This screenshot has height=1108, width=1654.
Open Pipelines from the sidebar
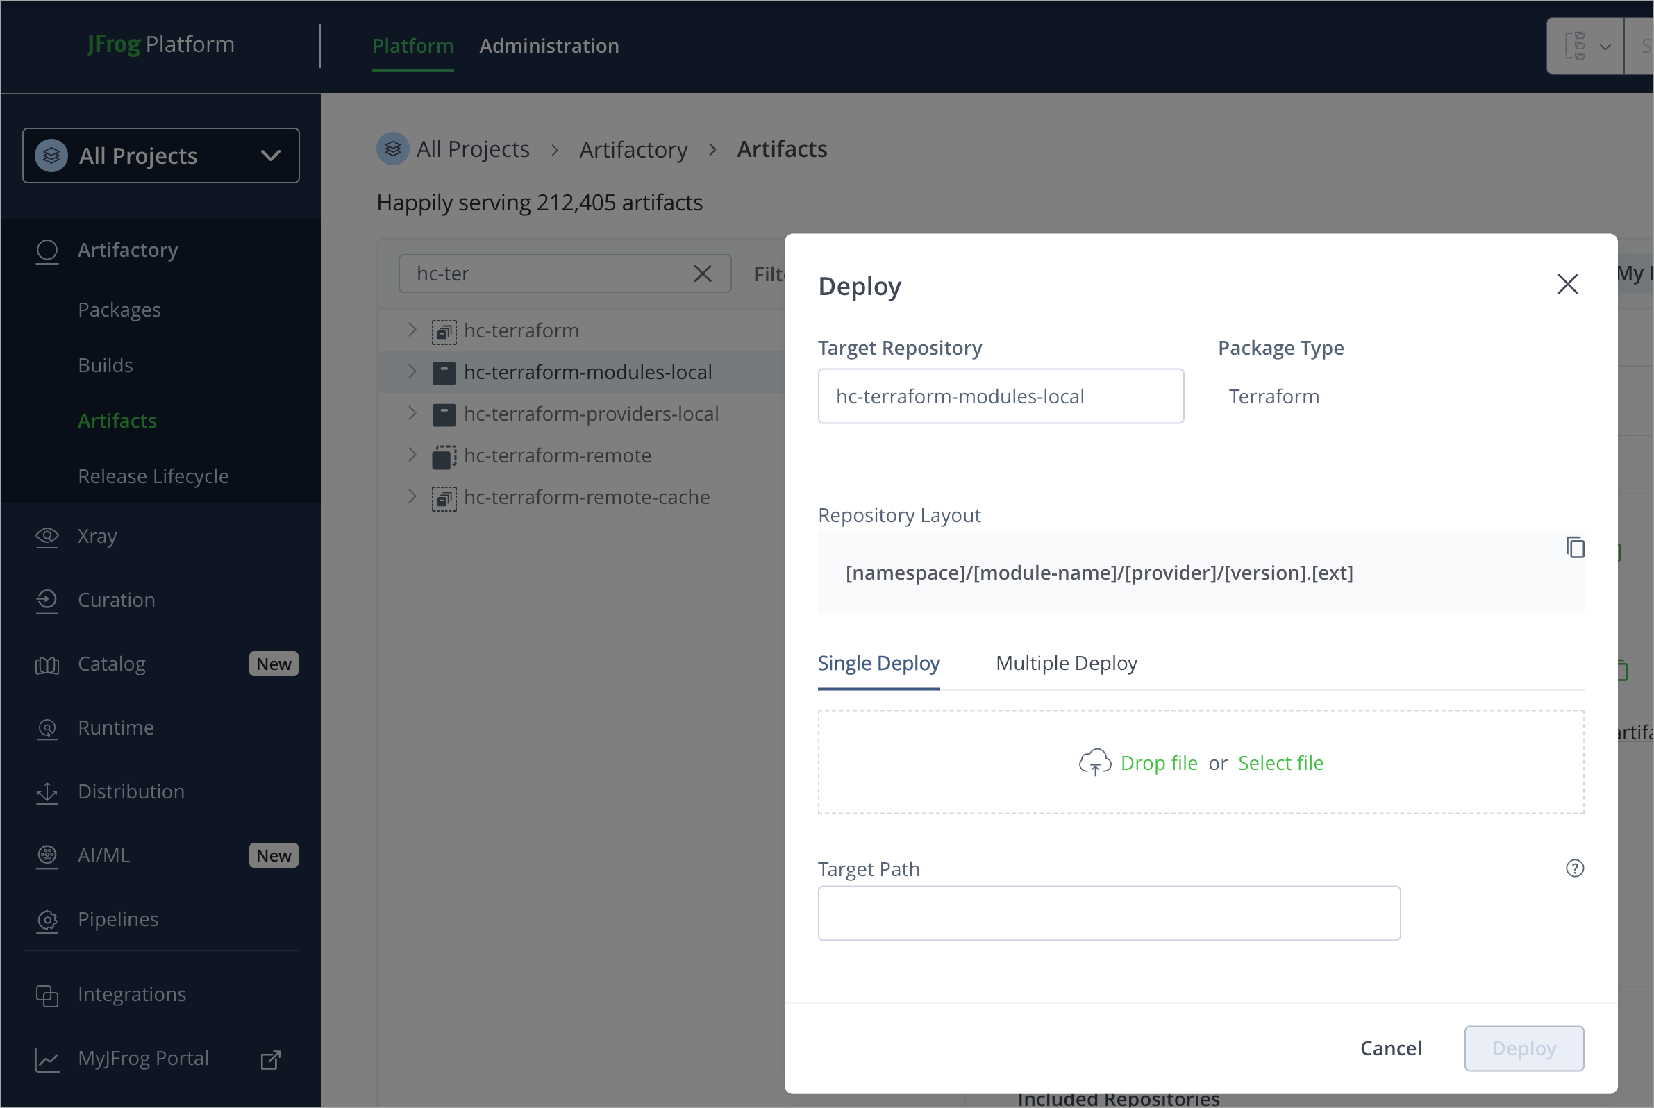[x=118, y=918]
